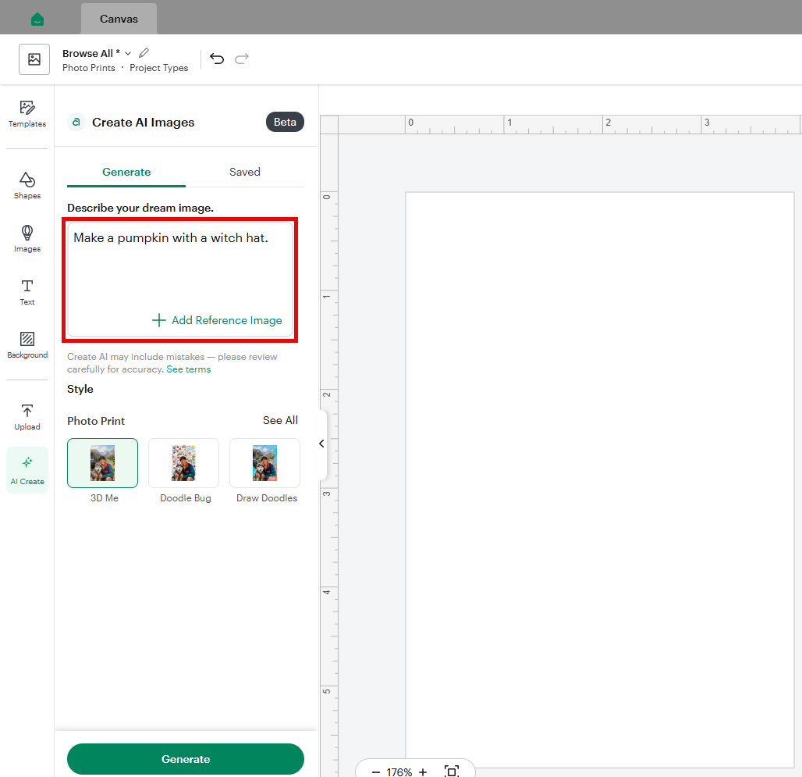This screenshot has height=777, width=802.
Task: Click the Browse All project title
Action: (x=91, y=53)
